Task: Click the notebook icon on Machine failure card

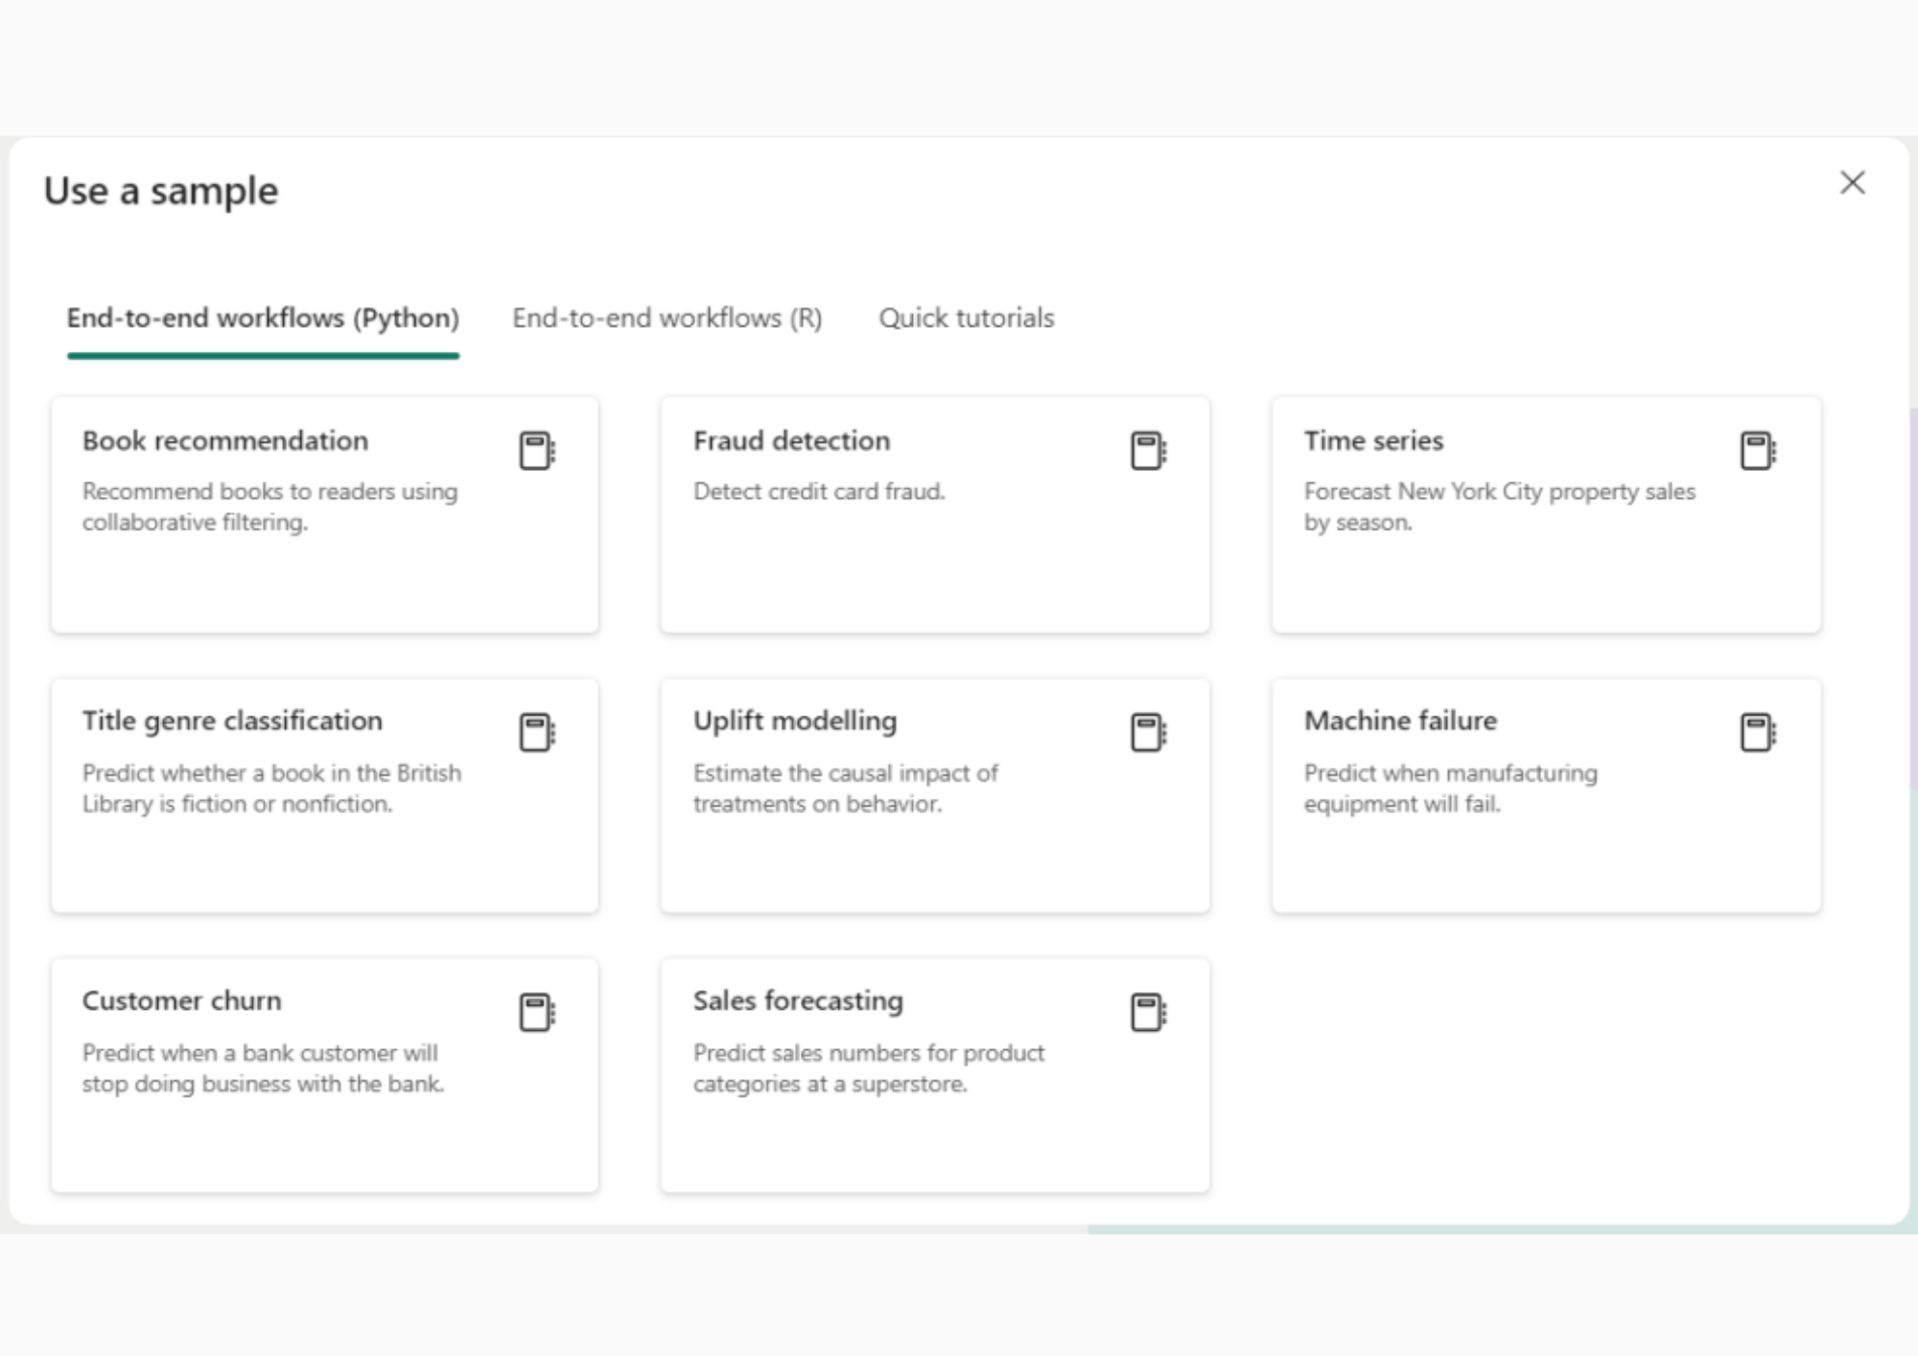Action: [x=1758, y=733]
